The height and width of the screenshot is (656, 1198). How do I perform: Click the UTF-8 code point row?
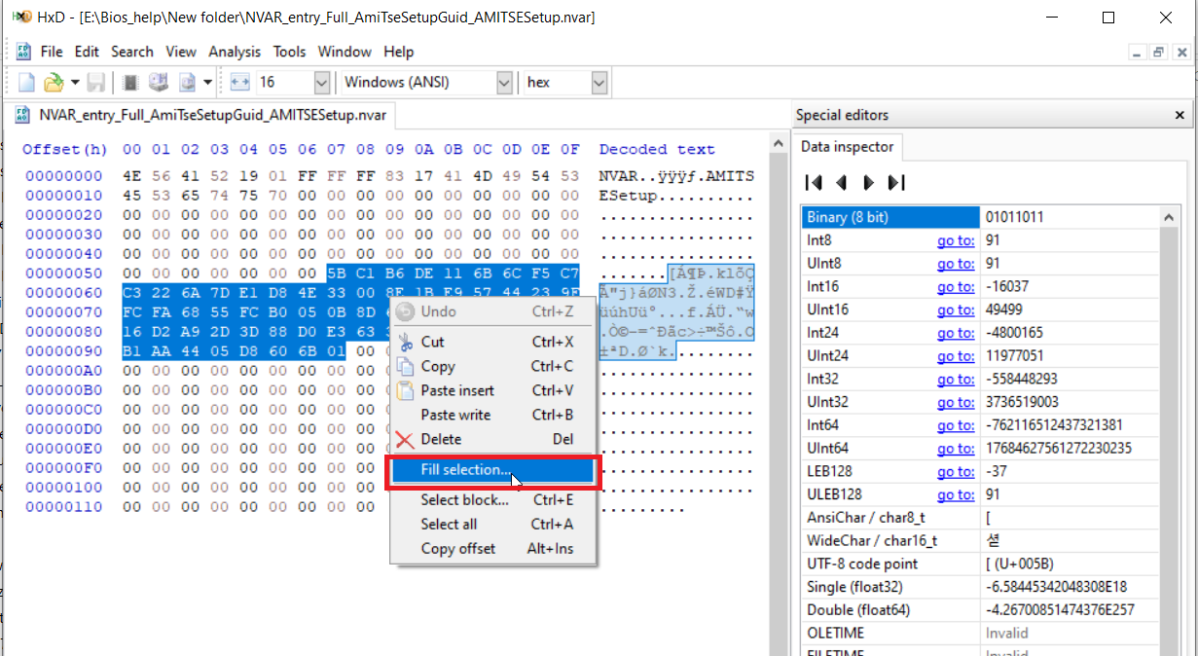pos(980,564)
